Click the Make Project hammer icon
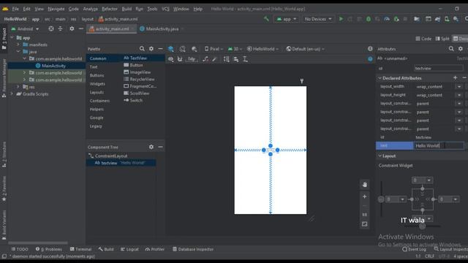468x263 pixels. point(266,19)
